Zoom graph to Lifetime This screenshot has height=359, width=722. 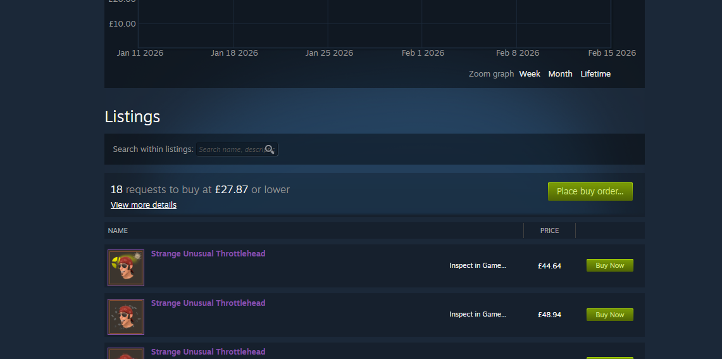pyautogui.click(x=595, y=73)
